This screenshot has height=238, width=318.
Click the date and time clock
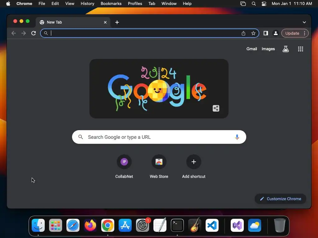[x=292, y=4]
